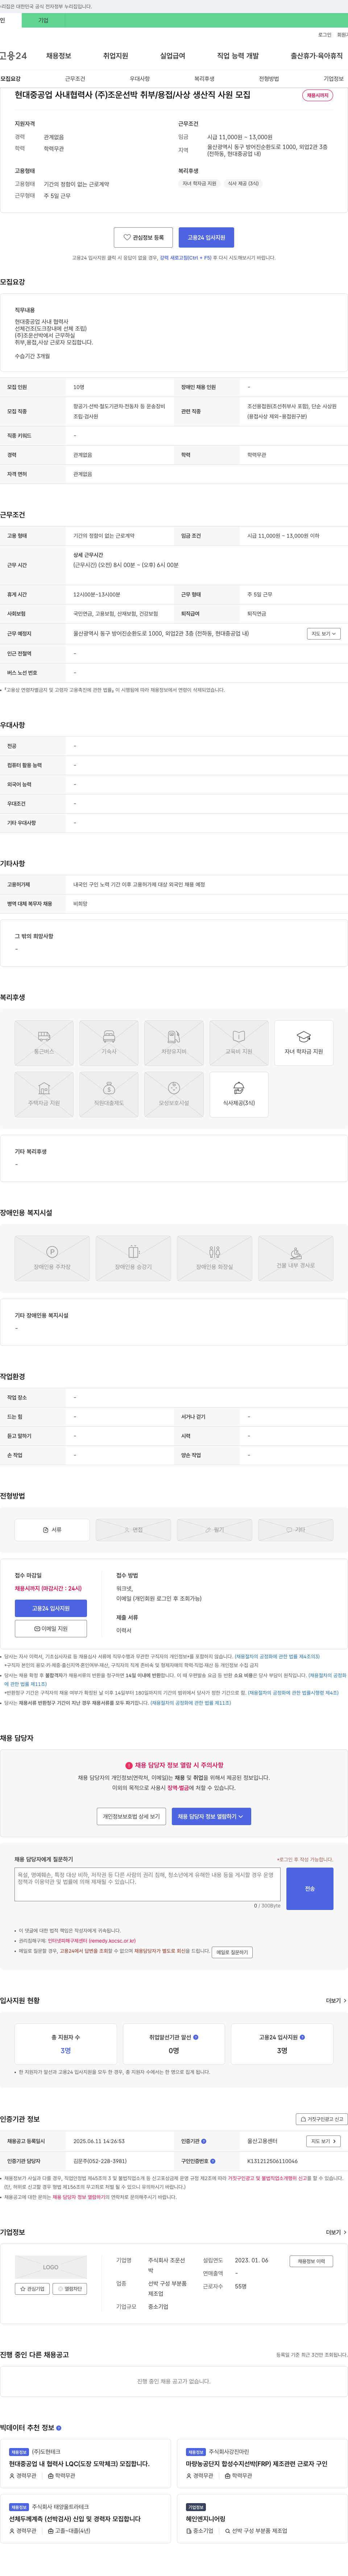Image resolution: width=348 pixels, height=2576 pixels.
Task: Switch to the 기업 tab at top
Action: (43, 20)
